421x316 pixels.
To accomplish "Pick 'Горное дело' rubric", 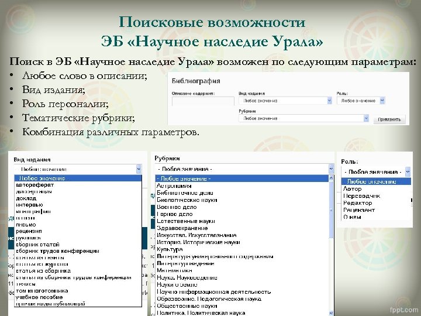I will click(242, 214).
